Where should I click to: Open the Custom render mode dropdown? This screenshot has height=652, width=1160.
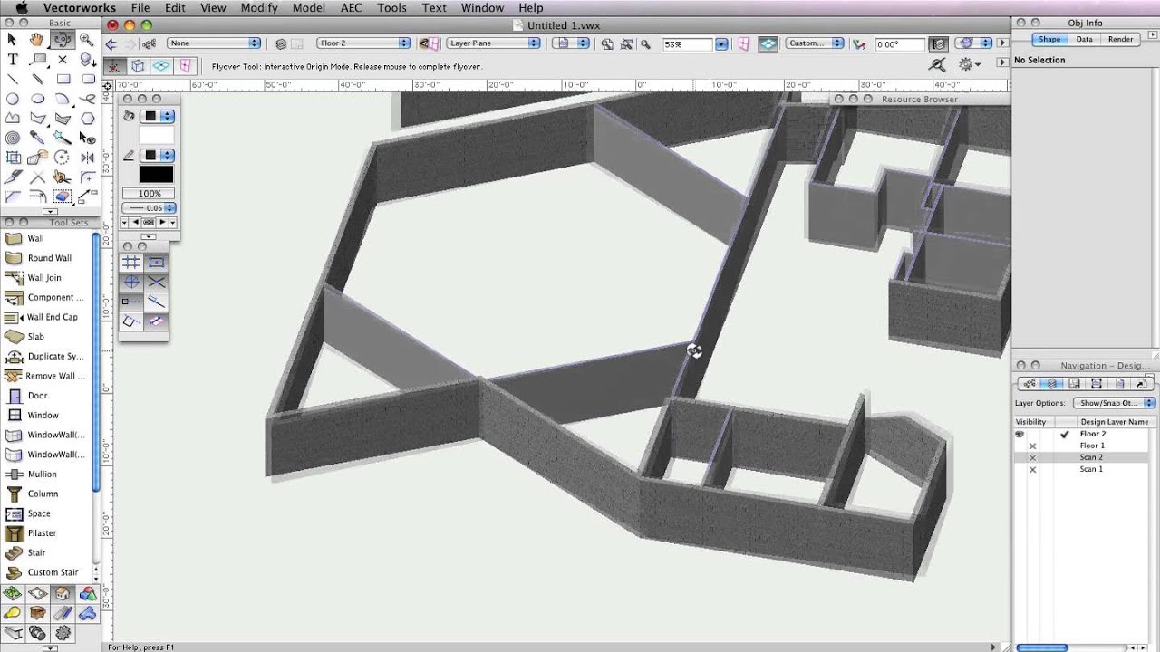click(x=815, y=43)
